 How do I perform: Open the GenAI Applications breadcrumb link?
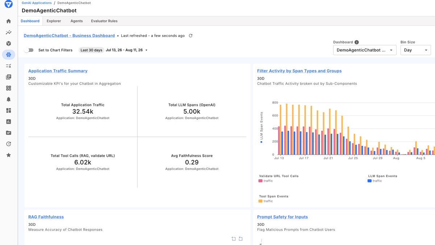37,3
